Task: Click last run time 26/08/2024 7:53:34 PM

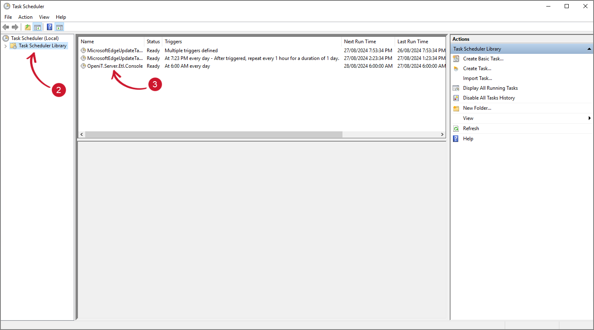Action: 421,51
